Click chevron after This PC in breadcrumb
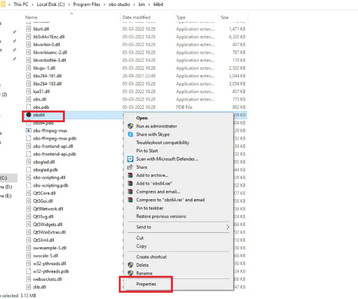This screenshot has width=358, height=299. point(32,4)
